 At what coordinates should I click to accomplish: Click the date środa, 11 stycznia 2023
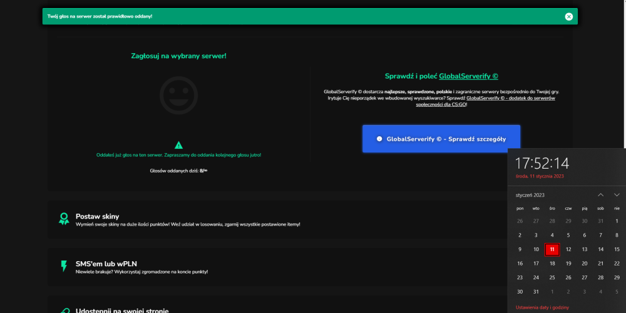540,176
